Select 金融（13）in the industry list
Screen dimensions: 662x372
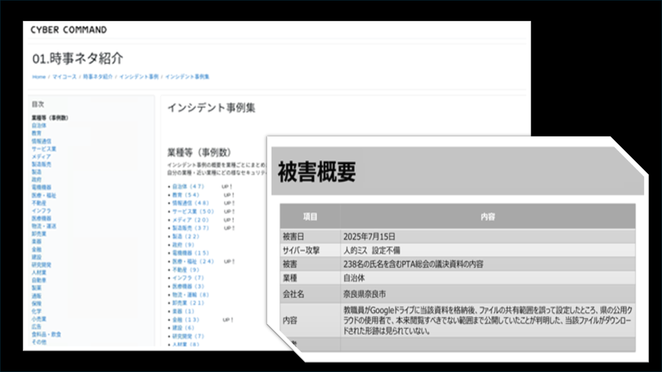(x=186, y=320)
